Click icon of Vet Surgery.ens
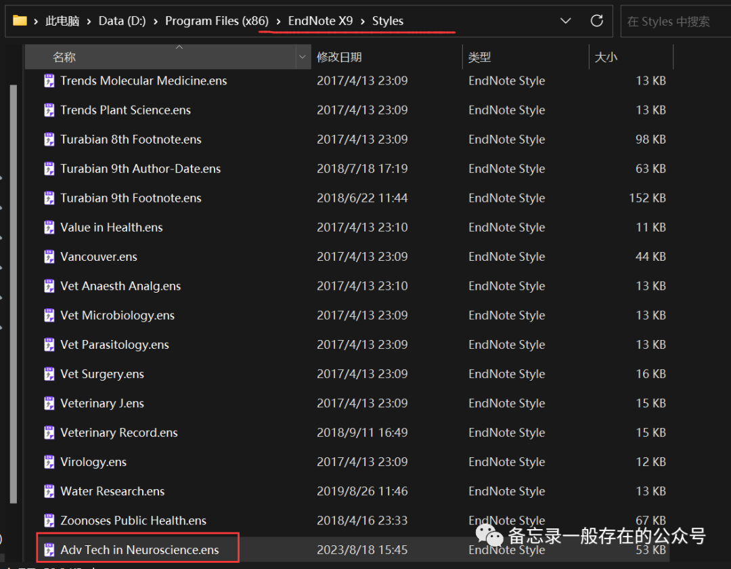 (49, 374)
